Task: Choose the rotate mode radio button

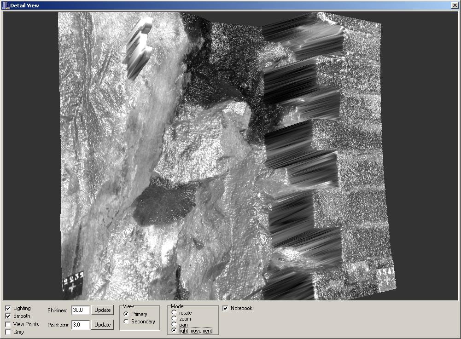Action: (174, 313)
